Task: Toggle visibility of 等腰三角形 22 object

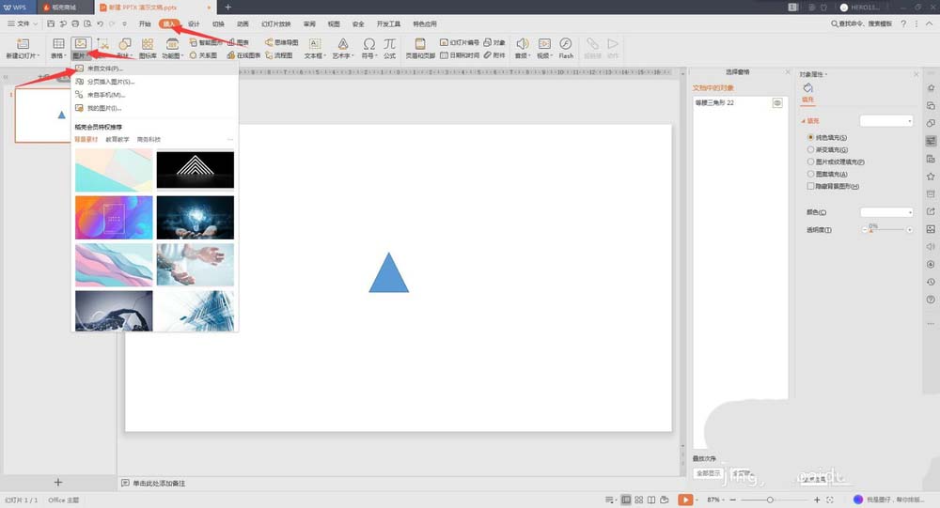Action: pyautogui.click(x=777, y=103)
